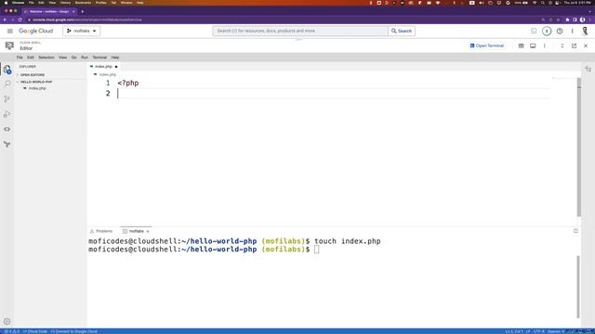Click the browser reload button
Screen dimensions: 595x334
coord(20,19)
